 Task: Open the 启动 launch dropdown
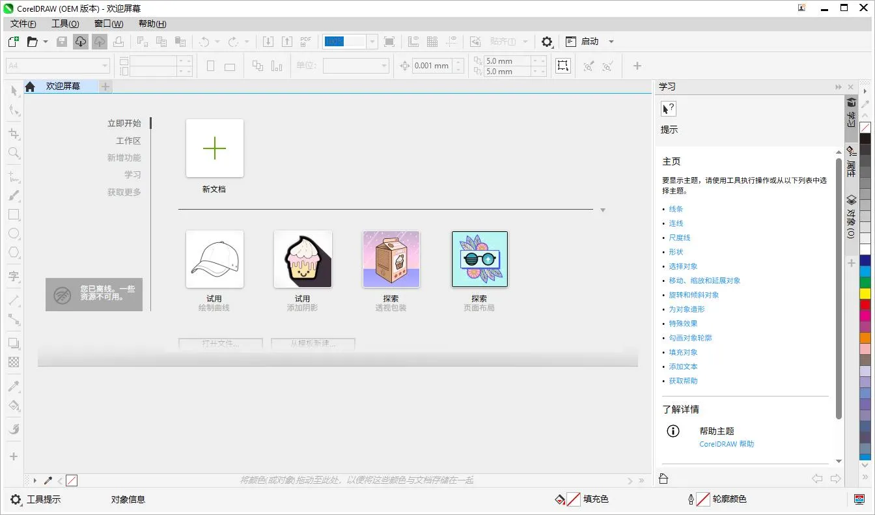611,42
